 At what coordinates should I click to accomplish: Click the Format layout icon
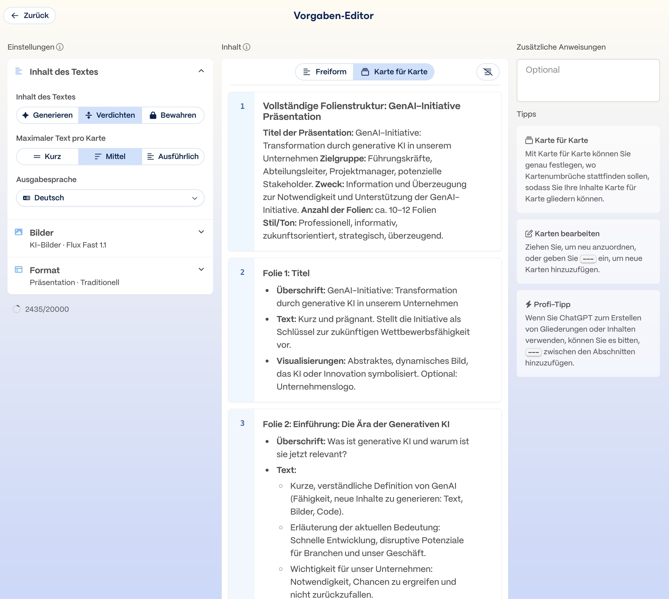click(19, 269)
